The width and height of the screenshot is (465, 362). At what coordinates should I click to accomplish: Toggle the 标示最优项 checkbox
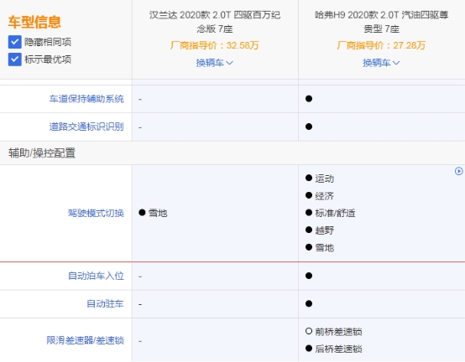(15, 59)
